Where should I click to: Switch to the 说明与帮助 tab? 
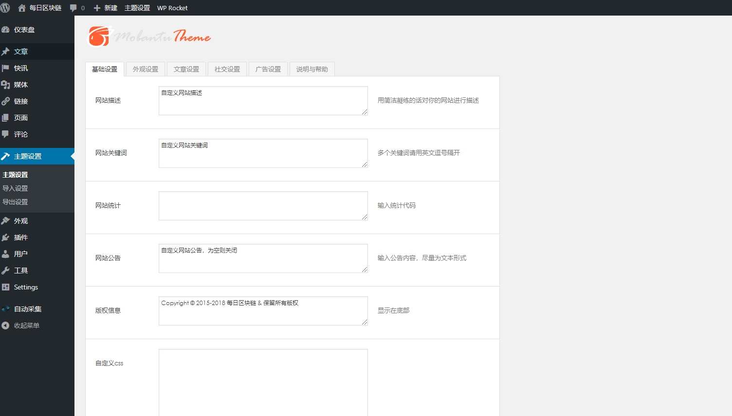pos(312,69)
